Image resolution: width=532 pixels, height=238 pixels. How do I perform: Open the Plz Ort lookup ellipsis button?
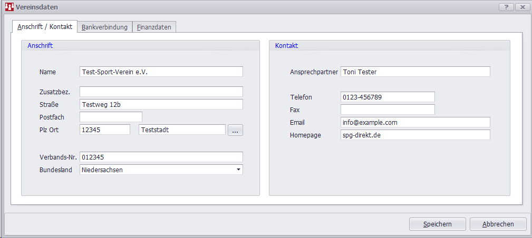tap(235, 130)
